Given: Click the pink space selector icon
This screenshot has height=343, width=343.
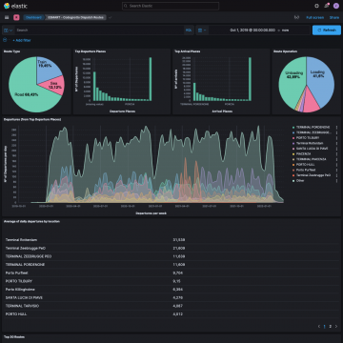Looking at the screenshot, I should pyautogui.click(x=16, y=17).
